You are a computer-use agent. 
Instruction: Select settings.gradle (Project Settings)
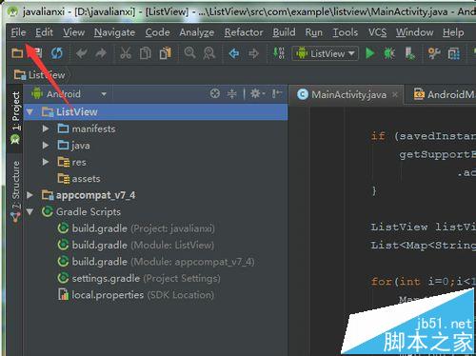tap(139, 278)
